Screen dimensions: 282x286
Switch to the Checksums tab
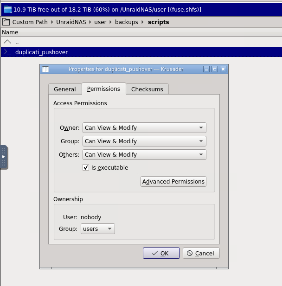pyautogui.click(x=147, y=89)
